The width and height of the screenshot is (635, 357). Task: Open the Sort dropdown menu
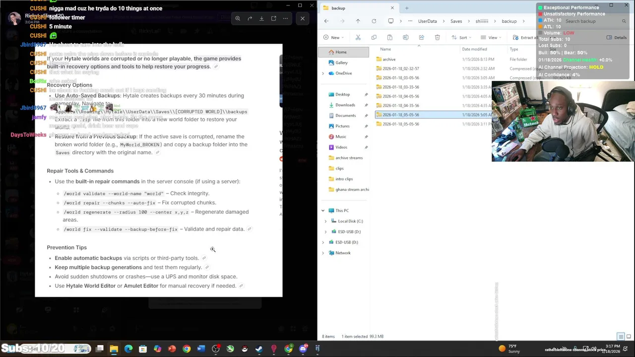coord(462,37)
